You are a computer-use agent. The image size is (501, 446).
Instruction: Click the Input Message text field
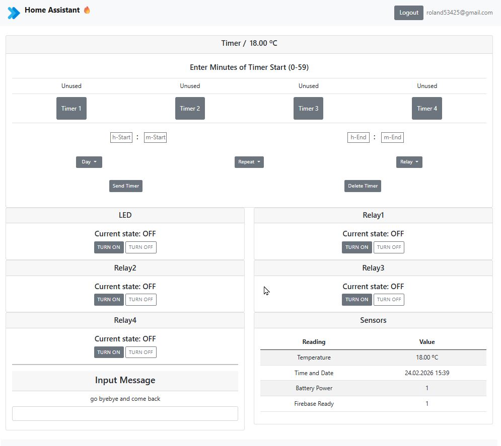[125, 413]
